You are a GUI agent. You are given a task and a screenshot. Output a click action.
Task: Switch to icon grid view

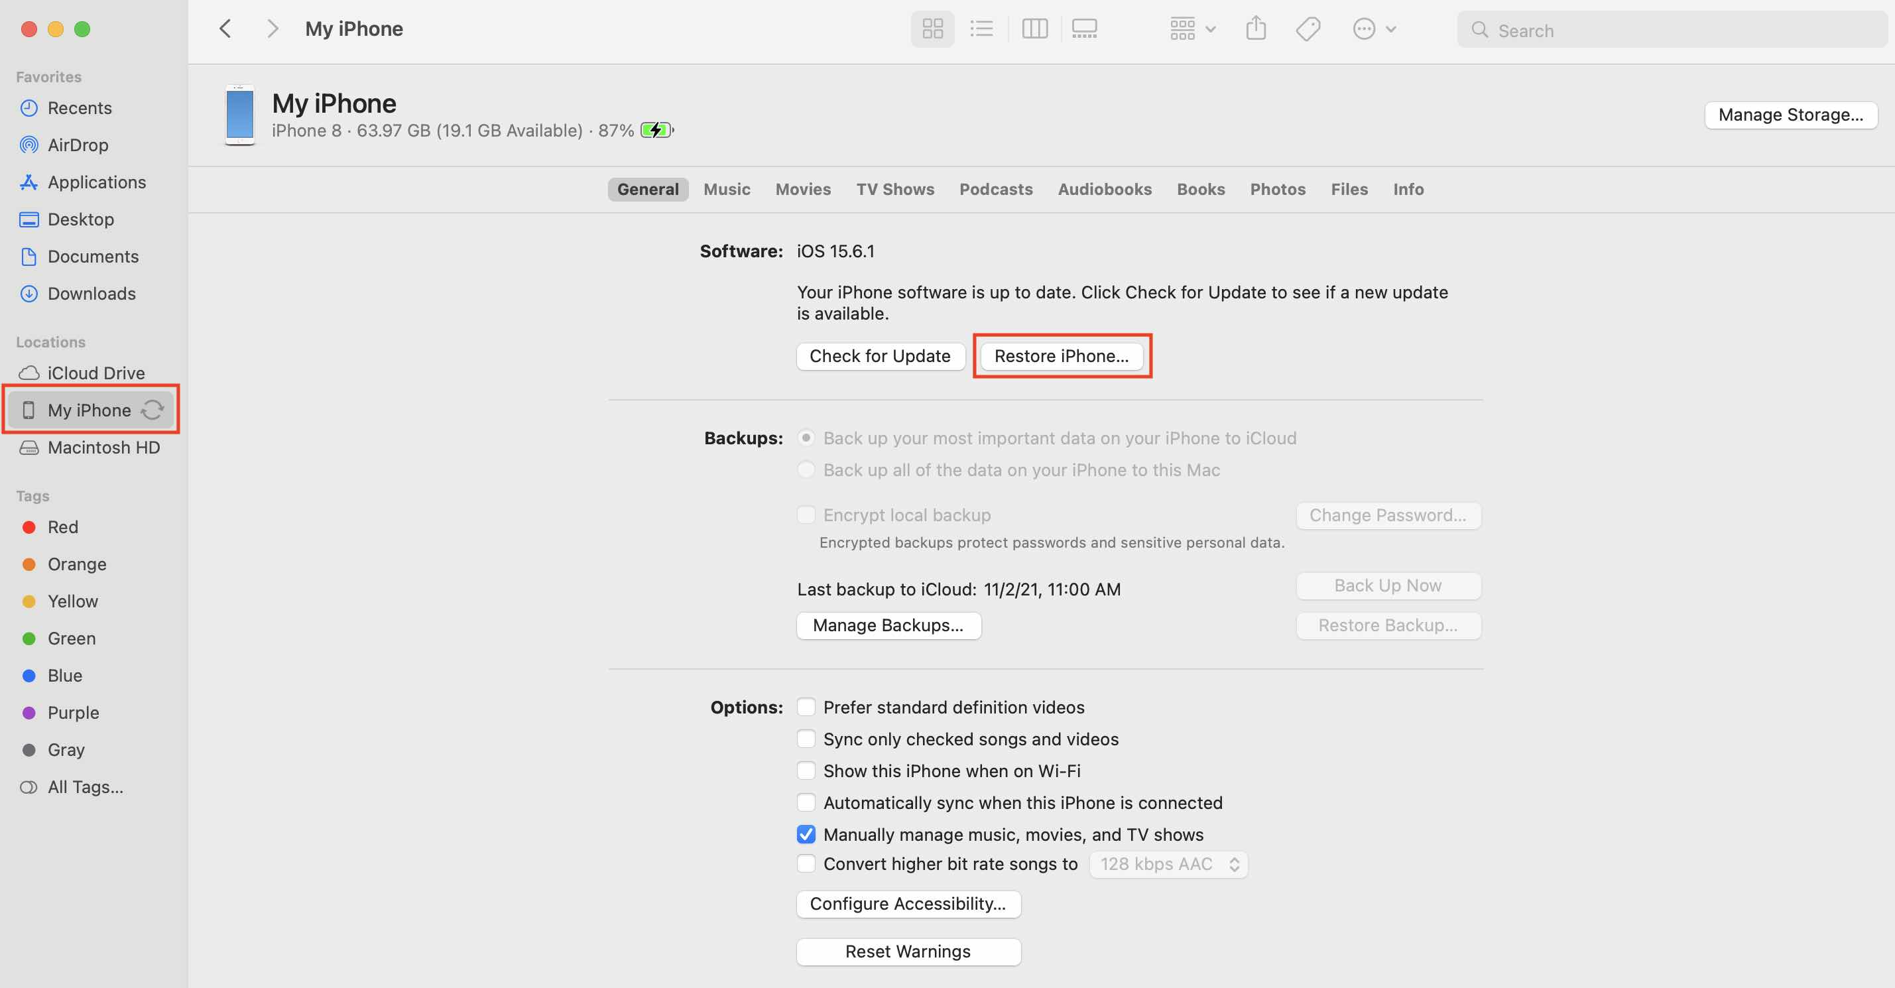tap(932, 29)
